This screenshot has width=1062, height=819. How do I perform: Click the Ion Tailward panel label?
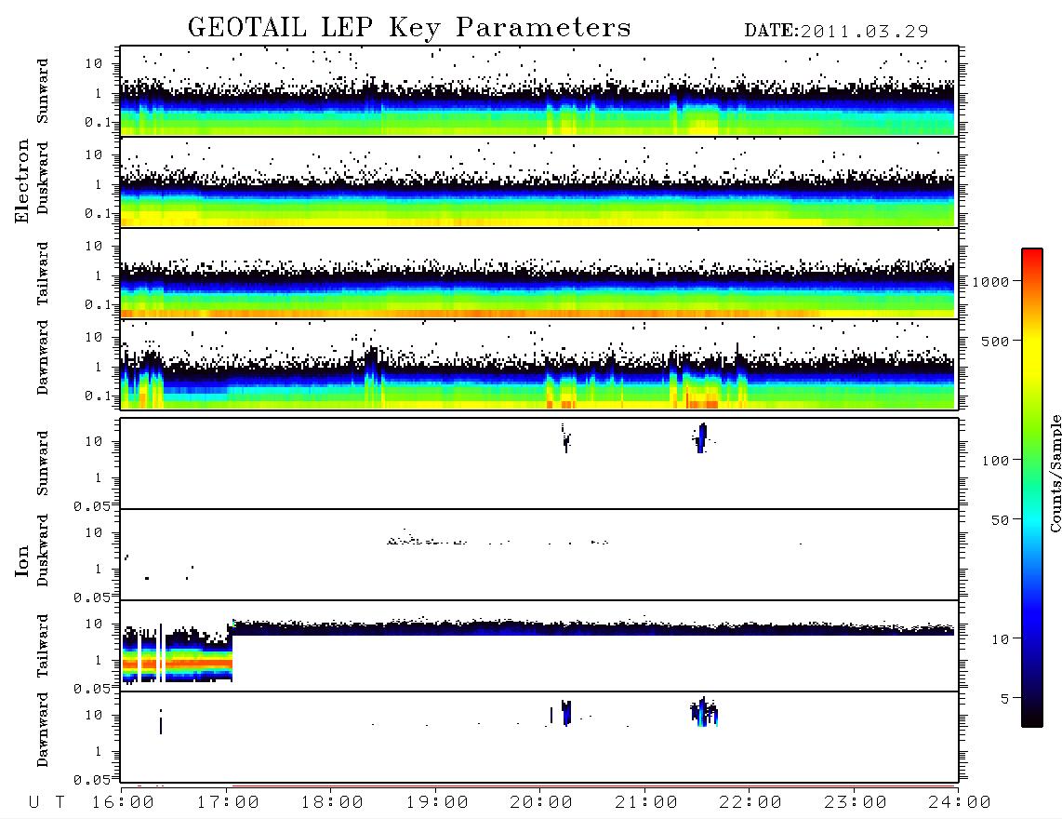click(x=43, y=646)
